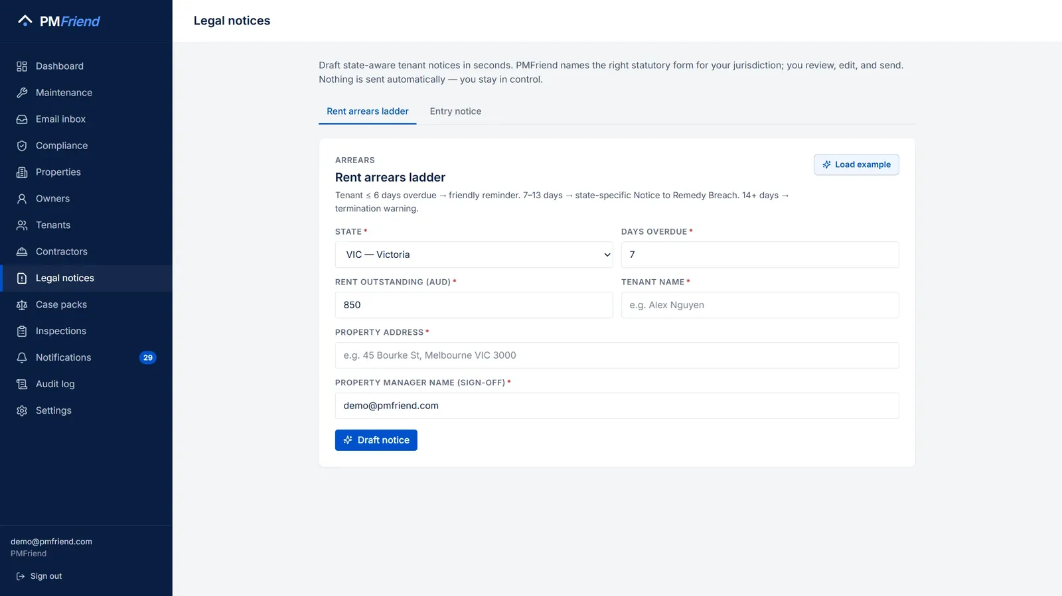Click the Tenants people icon

pos(22,225)
